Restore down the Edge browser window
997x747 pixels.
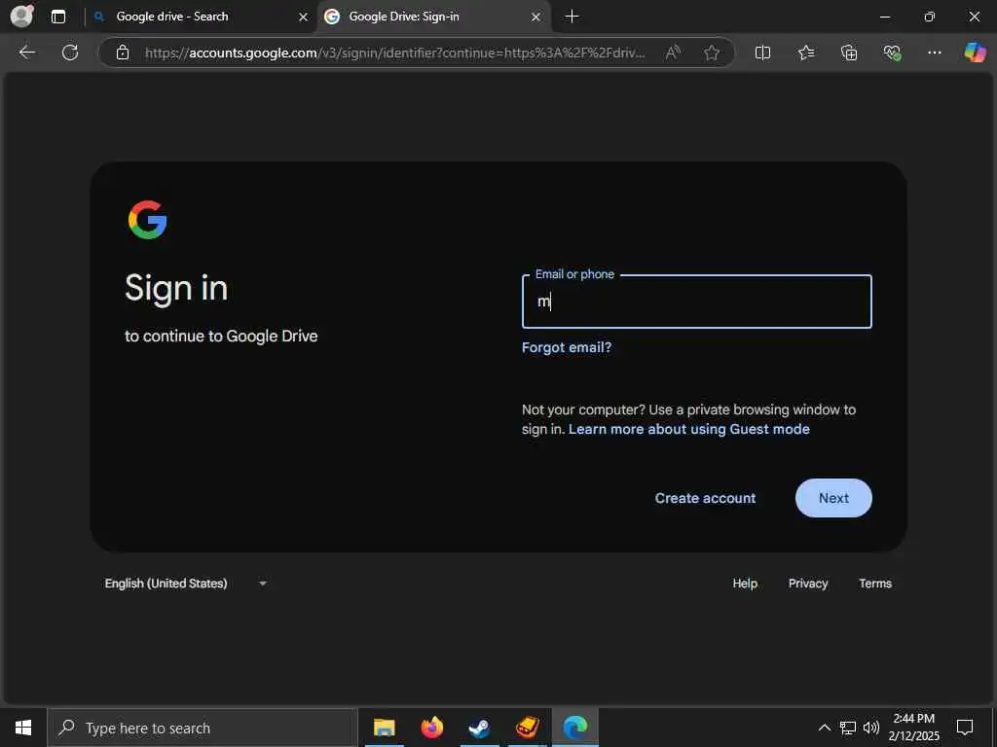[930, 17]
